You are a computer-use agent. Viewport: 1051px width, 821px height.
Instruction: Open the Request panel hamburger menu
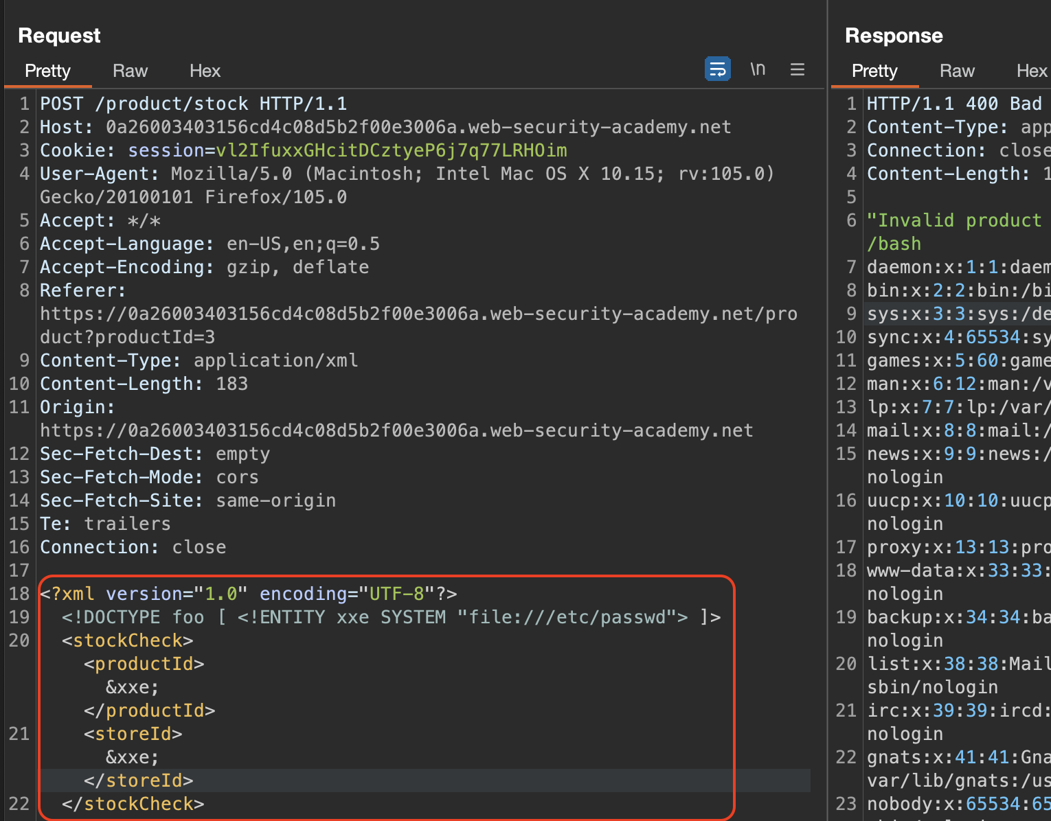pos(798,69)
